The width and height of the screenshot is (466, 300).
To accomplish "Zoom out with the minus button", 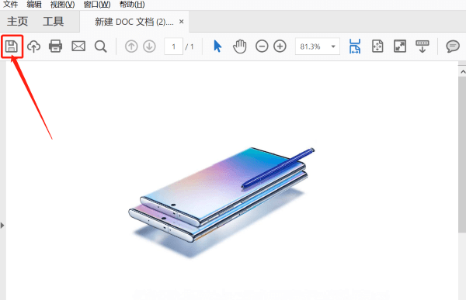I will 262,47.
